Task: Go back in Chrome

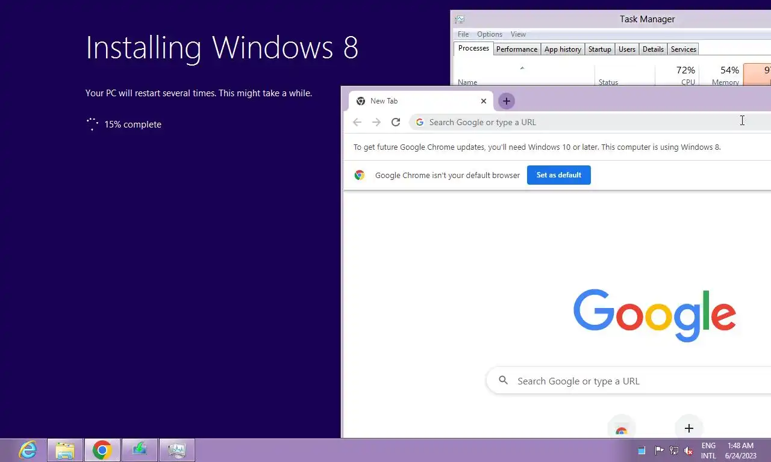Action: (357, 122)
